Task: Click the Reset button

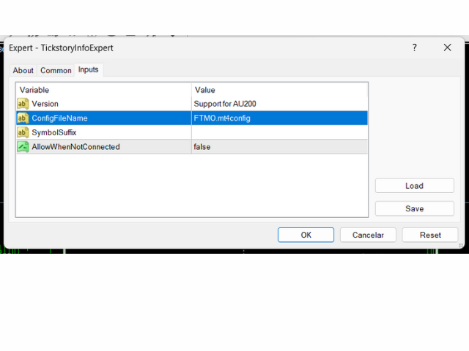Action: click(x=430, y=235)
